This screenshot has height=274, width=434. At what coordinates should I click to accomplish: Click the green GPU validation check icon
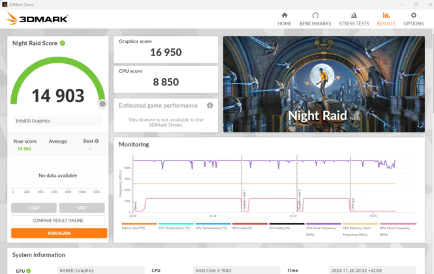coord(29,271)
